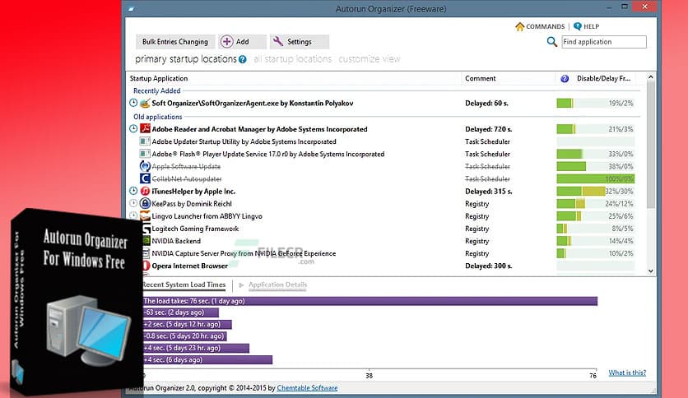The image size is (688, 398).
Task: Click the help icon beside primary startup locations
Action: [x=242, y=59]
